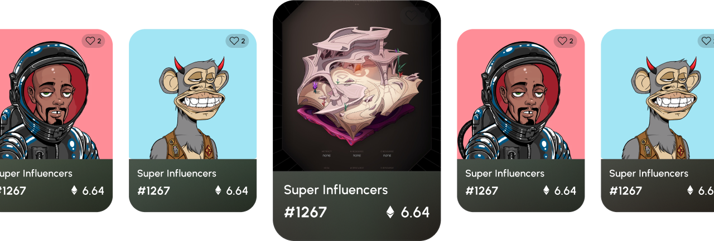Image resolution: width=714 pixels, height=241 pixels.
Task: Click Ethereum icon on left ape card
Action: (218, 190)
